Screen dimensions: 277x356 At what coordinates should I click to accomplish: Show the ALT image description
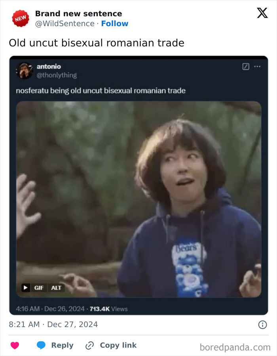pyautogui.click(x=56, y=288)
